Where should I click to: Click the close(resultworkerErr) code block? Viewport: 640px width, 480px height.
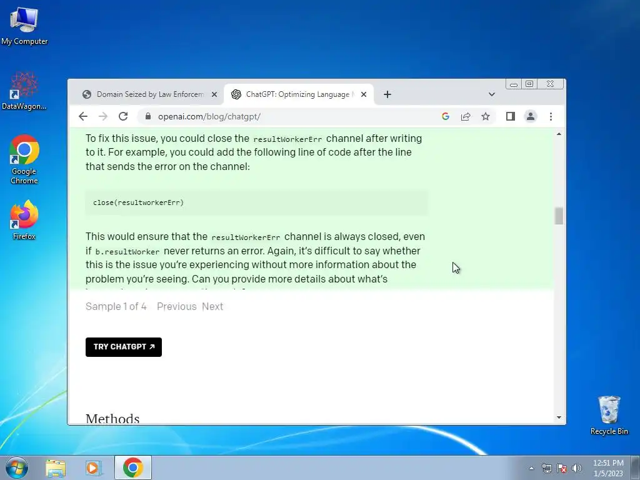257,202
